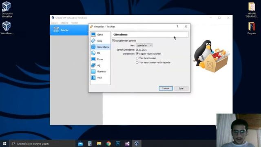Open the Windows Start menu
Screen dimensions: 261x147
[4, 143]
